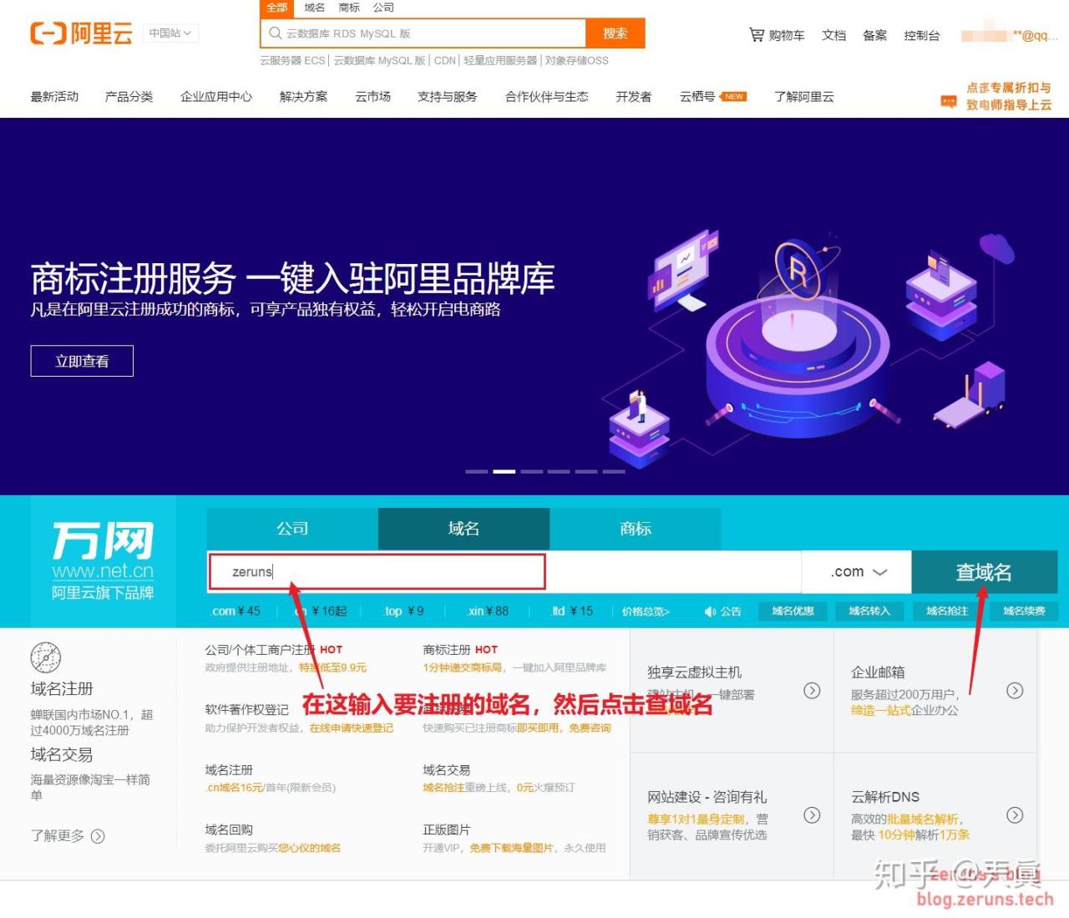This screenshot has height=918, width=1069.
Task: Click the 云服务器 ECS hot search link
Action: click(x=292, y=61)
